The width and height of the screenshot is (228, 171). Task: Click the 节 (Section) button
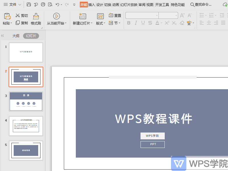(x=115, y=23)
